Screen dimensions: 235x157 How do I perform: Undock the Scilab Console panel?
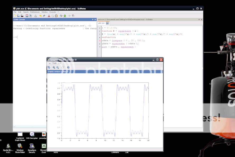pyautogui.click(x=93, y=19)
